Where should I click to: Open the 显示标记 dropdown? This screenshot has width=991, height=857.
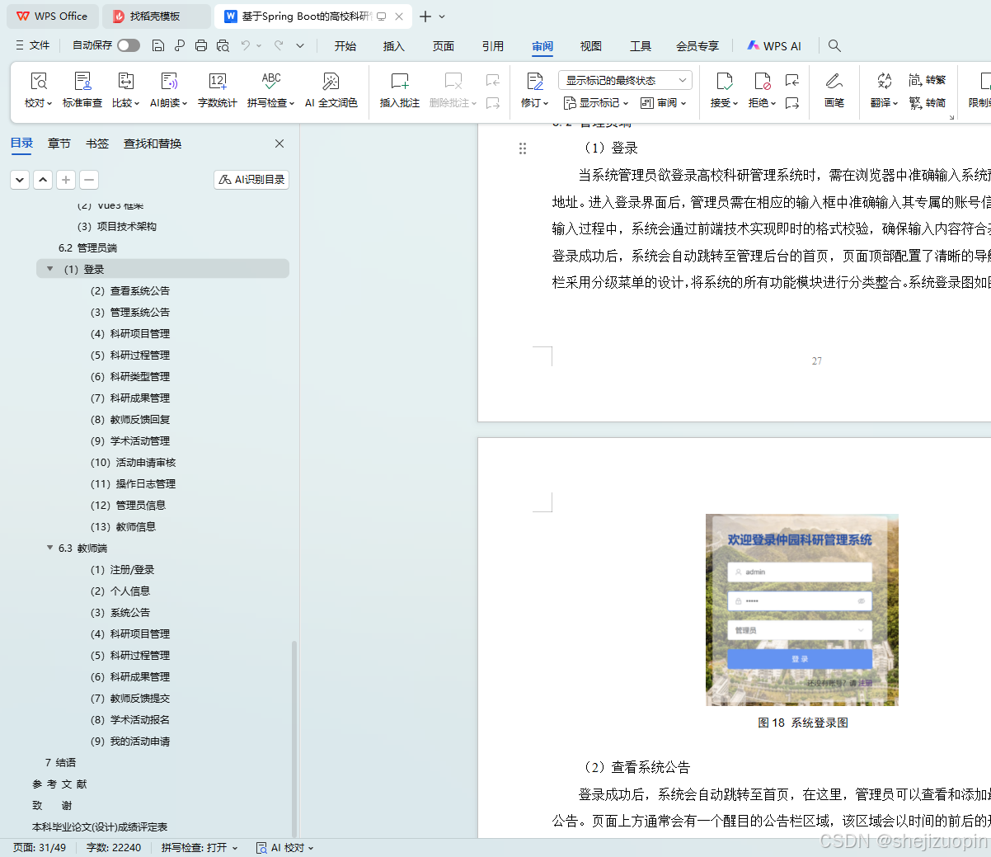596,103
